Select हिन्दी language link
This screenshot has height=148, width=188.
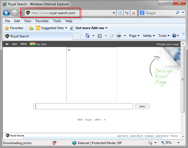(x=80, y=120)
